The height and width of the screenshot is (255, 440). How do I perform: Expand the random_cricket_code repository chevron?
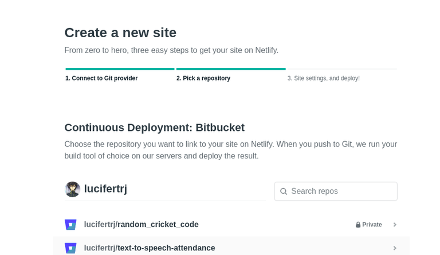[x=395, y=225]
